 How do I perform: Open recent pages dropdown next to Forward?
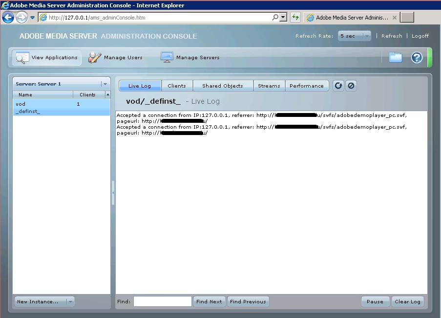pos(33,18)
